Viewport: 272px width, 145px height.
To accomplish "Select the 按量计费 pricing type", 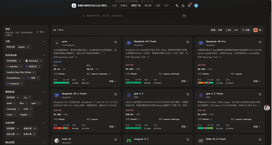I will click(30, 128).
